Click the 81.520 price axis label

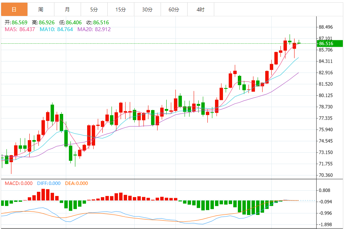(326, 84)
